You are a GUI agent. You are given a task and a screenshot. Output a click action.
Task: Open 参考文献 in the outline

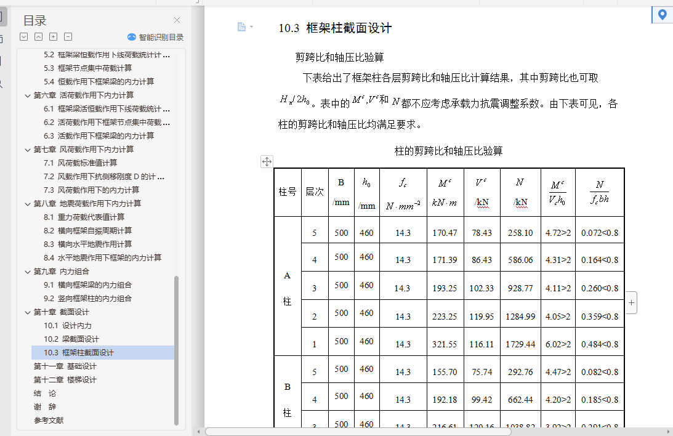point(49,421)
